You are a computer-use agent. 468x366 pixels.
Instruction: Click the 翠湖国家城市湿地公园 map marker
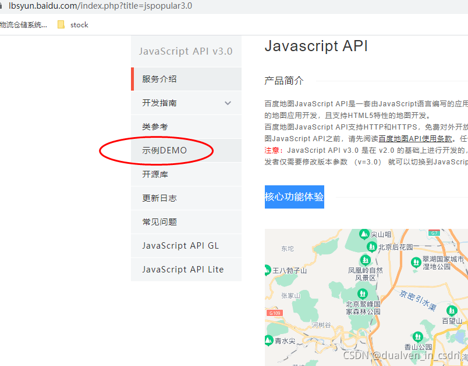pos(416,263)
